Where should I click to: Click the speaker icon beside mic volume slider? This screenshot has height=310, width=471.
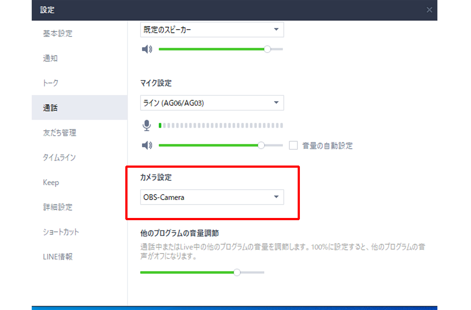[147, 145]
